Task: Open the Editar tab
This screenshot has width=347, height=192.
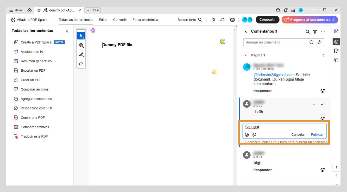Action: pos(103,20)
